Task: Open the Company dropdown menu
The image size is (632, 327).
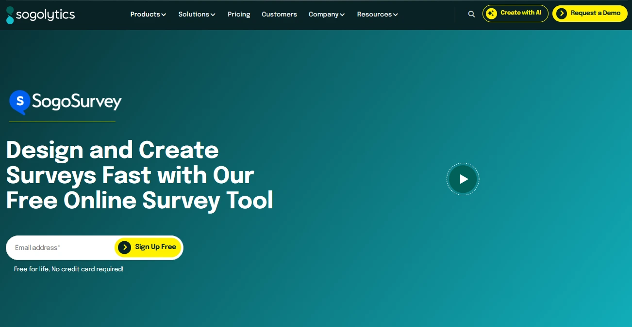Action: tap(326, 15)
